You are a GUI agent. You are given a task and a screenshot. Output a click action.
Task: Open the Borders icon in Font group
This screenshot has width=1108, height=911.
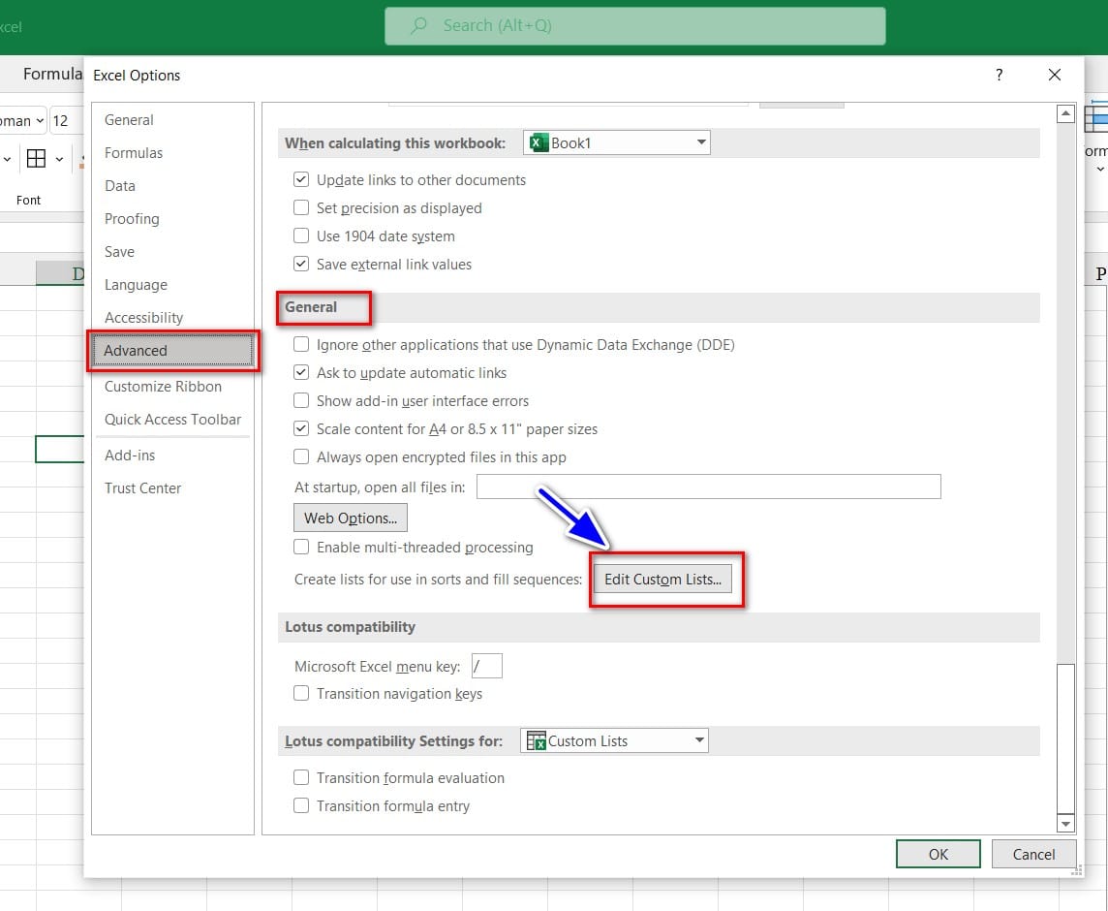pos(36,158)
